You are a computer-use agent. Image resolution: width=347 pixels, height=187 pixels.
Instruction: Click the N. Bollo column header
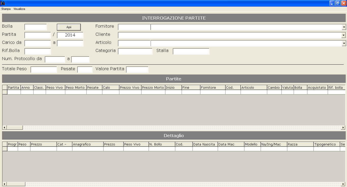pos(162,144)
